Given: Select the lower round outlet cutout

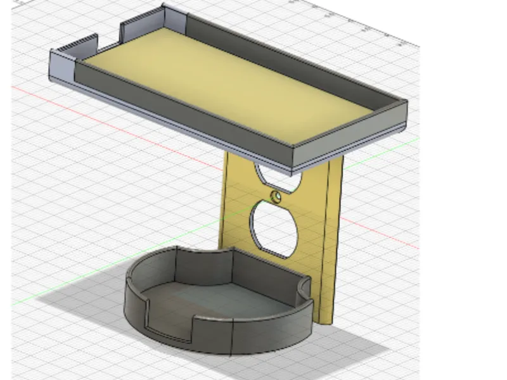Looking at the screenshot, I should click(274, 229).
